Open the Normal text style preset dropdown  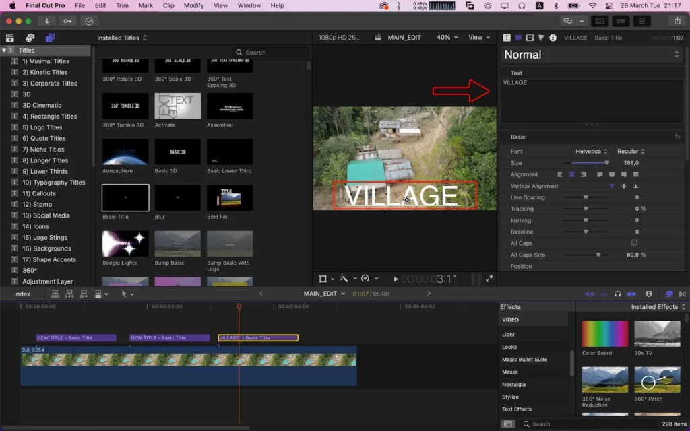pos(592,55)
